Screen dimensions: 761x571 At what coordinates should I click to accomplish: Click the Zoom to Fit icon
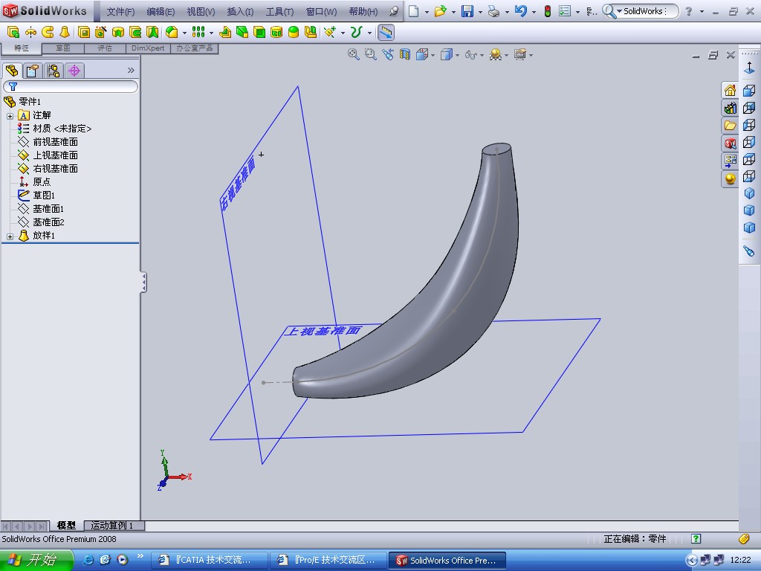(x=353, y=54)
